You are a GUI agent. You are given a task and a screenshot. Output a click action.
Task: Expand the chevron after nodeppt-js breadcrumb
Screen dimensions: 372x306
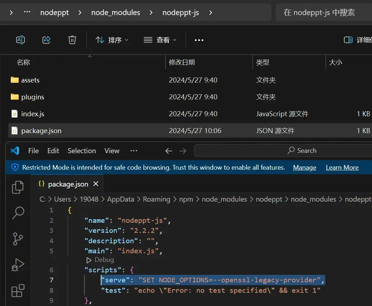(x=211, y=12)
